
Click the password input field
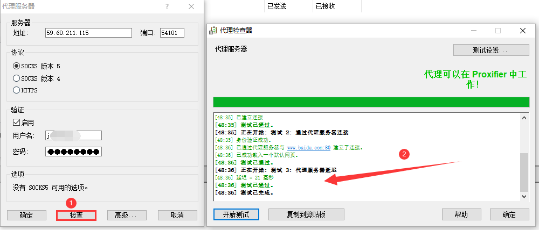pos(73,152)
